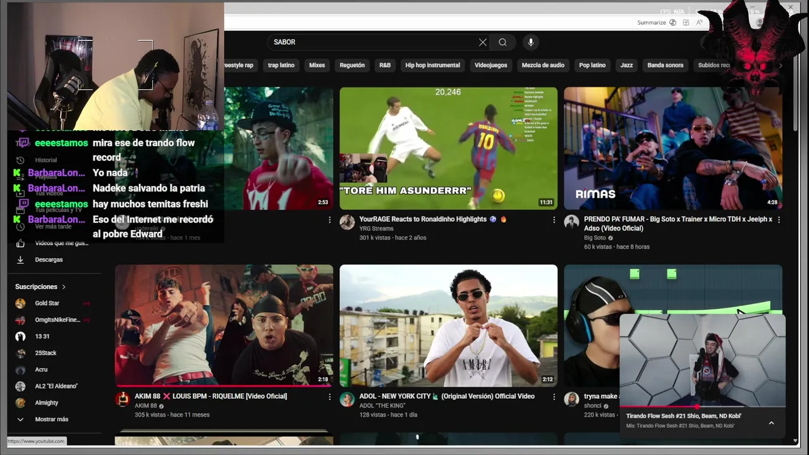Play the PRENDO PA' FUMAR RIMAS thumbnail

coord(673,149)
